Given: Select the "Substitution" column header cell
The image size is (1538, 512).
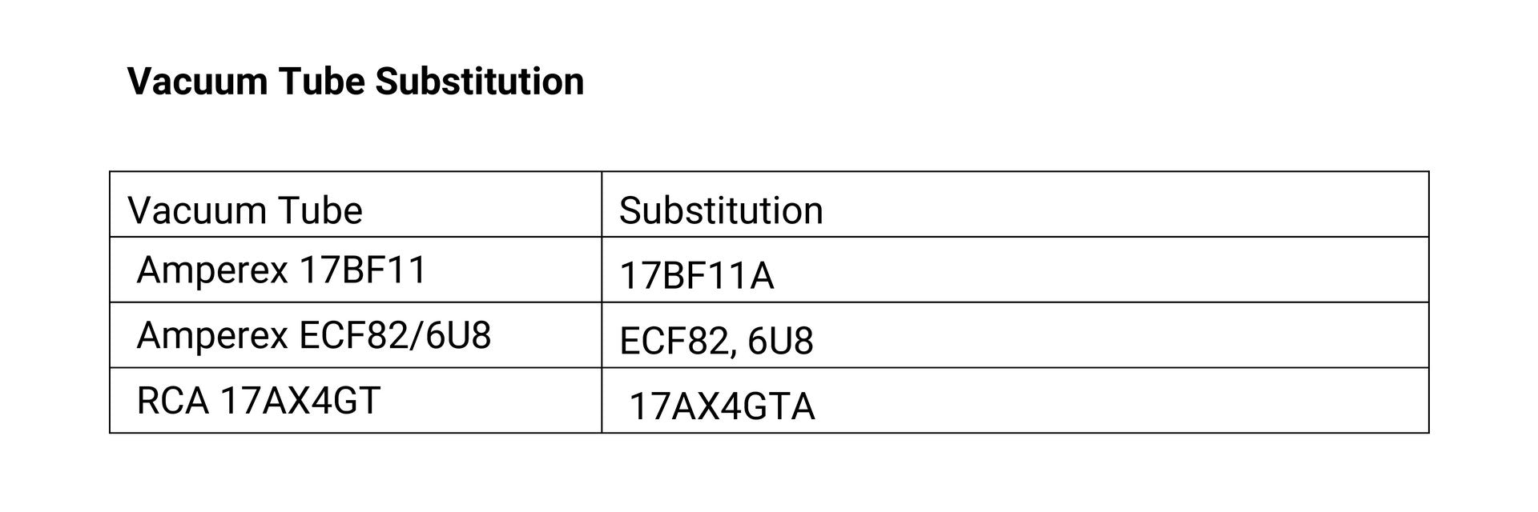Looking at the screenshot, I should point(721,210).
